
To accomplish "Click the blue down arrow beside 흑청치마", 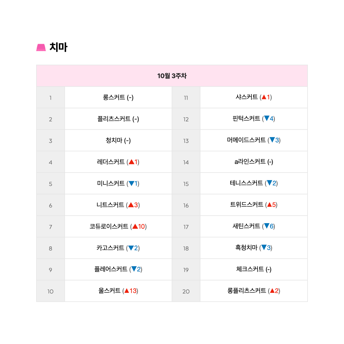I will [264, 248].
